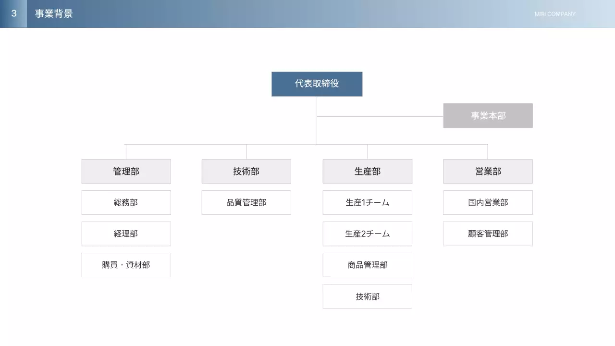615x346 pixels.
Task: Select the 購買・資材部 box
Action: (126, 265)
